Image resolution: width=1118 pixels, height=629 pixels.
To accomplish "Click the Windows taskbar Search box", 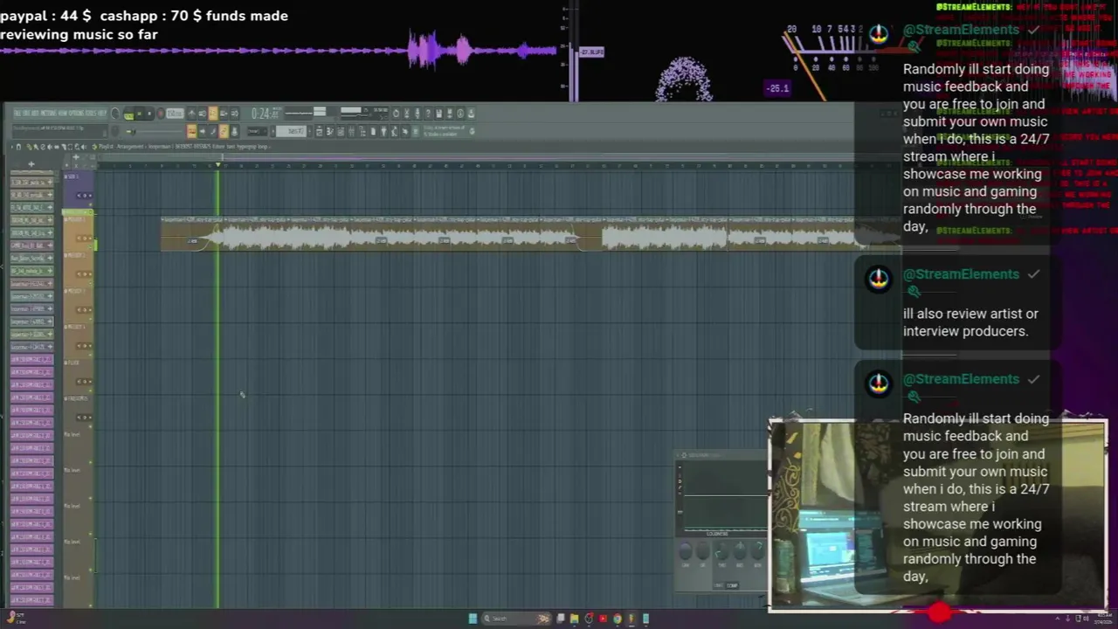I will [517, 619].
